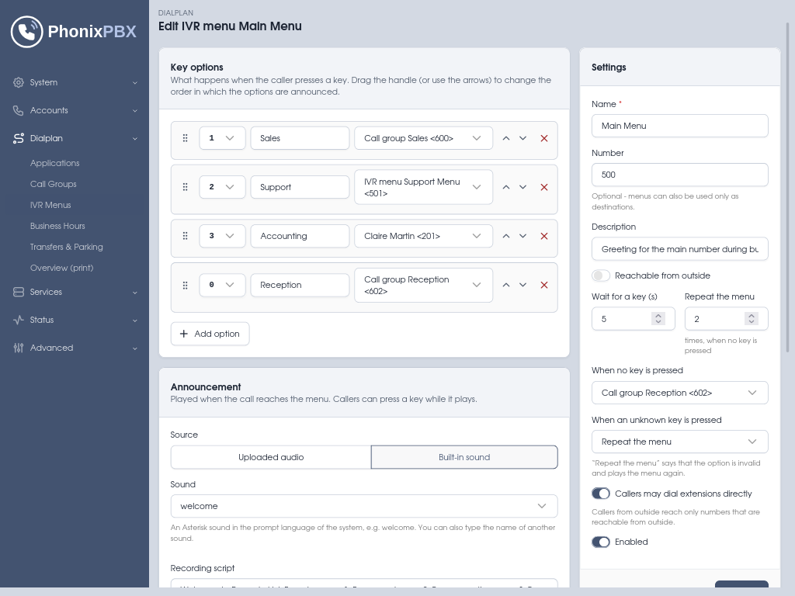Select Uploaded audio source

pos(271,457)
